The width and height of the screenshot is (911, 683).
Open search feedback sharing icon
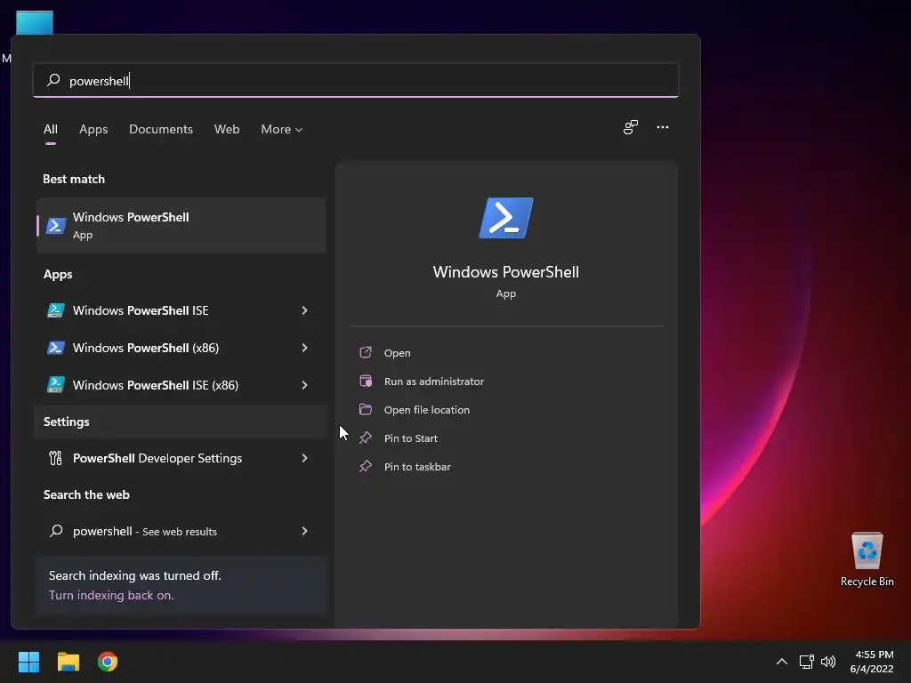(x=631, y=127)
